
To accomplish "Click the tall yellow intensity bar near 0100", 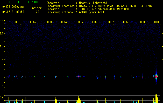I will (157, 98).
